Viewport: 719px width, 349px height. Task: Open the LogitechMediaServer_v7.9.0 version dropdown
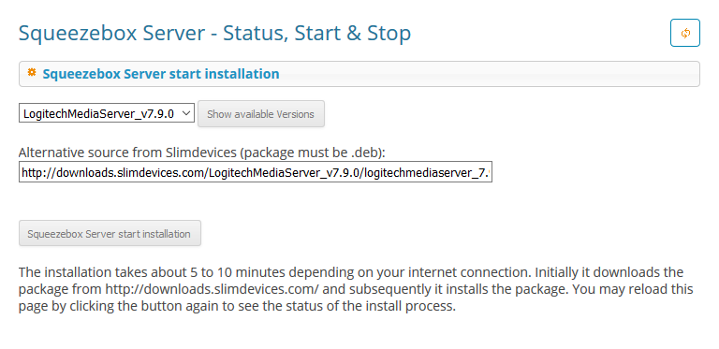pos(107,113)
